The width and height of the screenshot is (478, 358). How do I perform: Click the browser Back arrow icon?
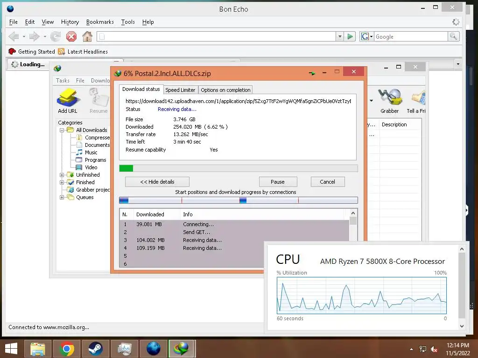point(14,36)
